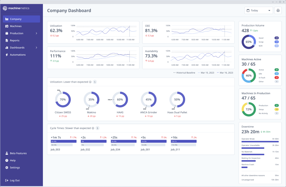The image size is (286, 187).
Task: Click the Job_003 cycle time entry
Action: [x=63, y=143]
